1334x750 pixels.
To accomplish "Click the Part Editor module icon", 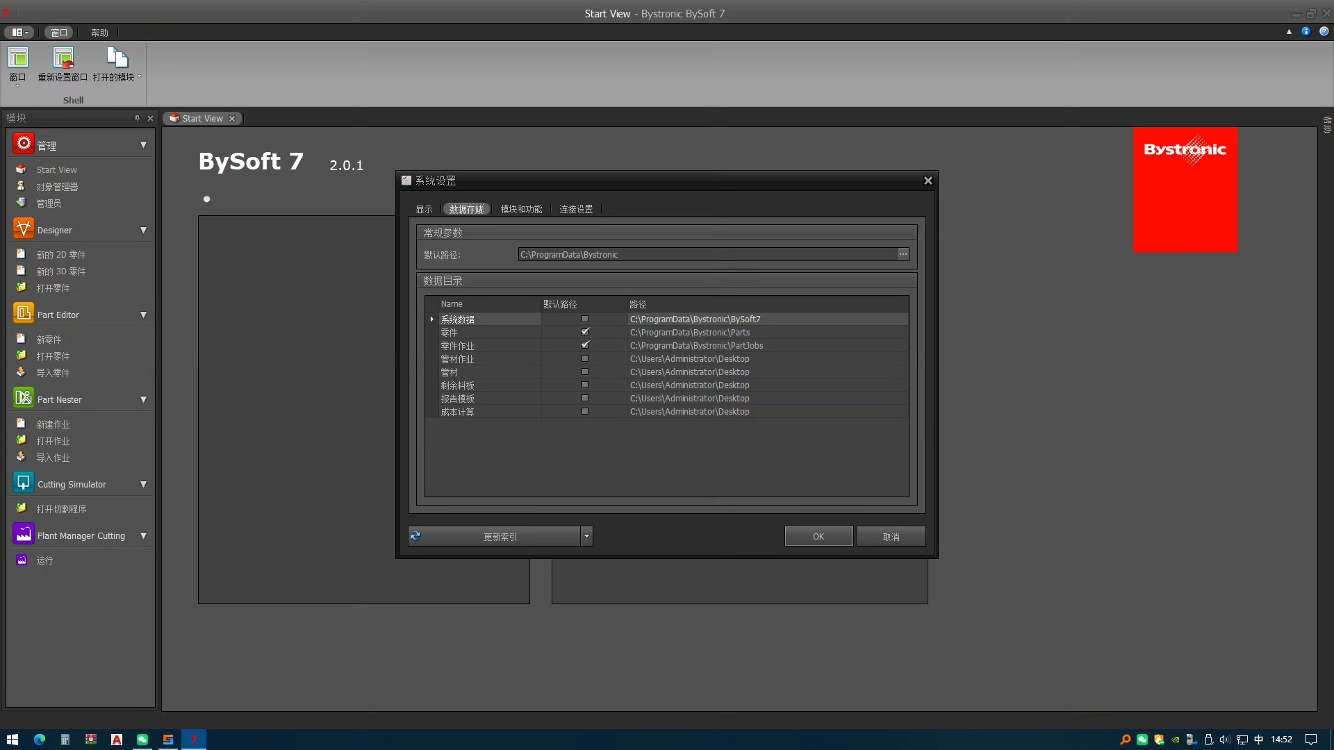I will (x=23, y=313).
